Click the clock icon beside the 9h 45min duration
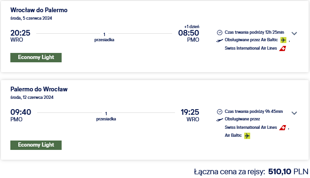This screenshot has height=178, width=310. click(x=220, y=111)
